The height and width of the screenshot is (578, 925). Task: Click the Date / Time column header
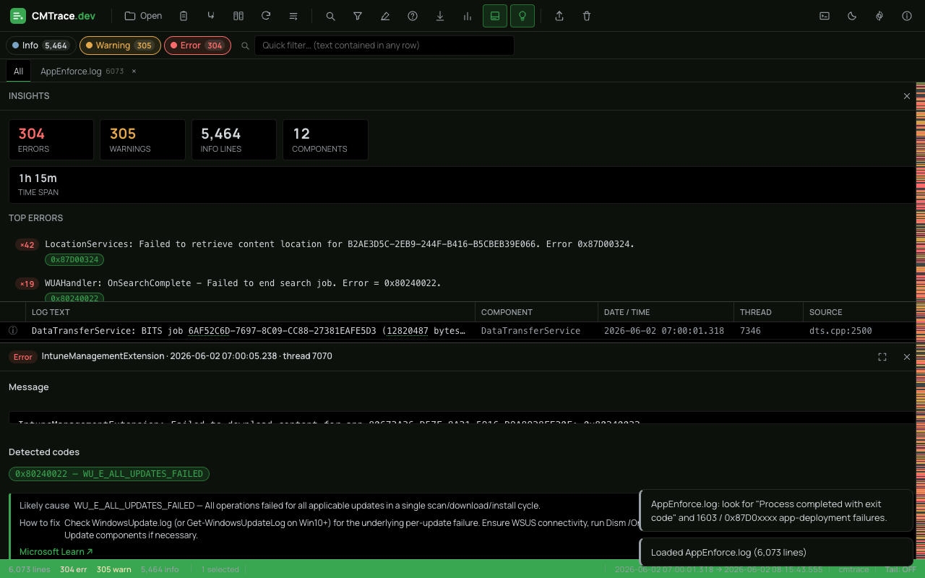(x=666, y=312)
